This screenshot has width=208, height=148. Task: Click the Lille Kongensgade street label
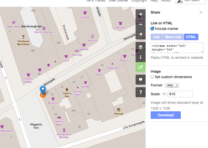[134, 125]
